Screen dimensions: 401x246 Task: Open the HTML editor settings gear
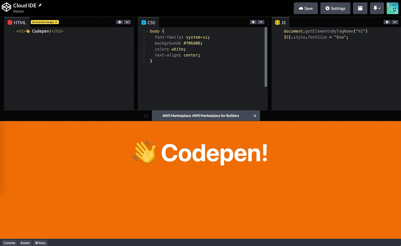[x=119, y=22]
